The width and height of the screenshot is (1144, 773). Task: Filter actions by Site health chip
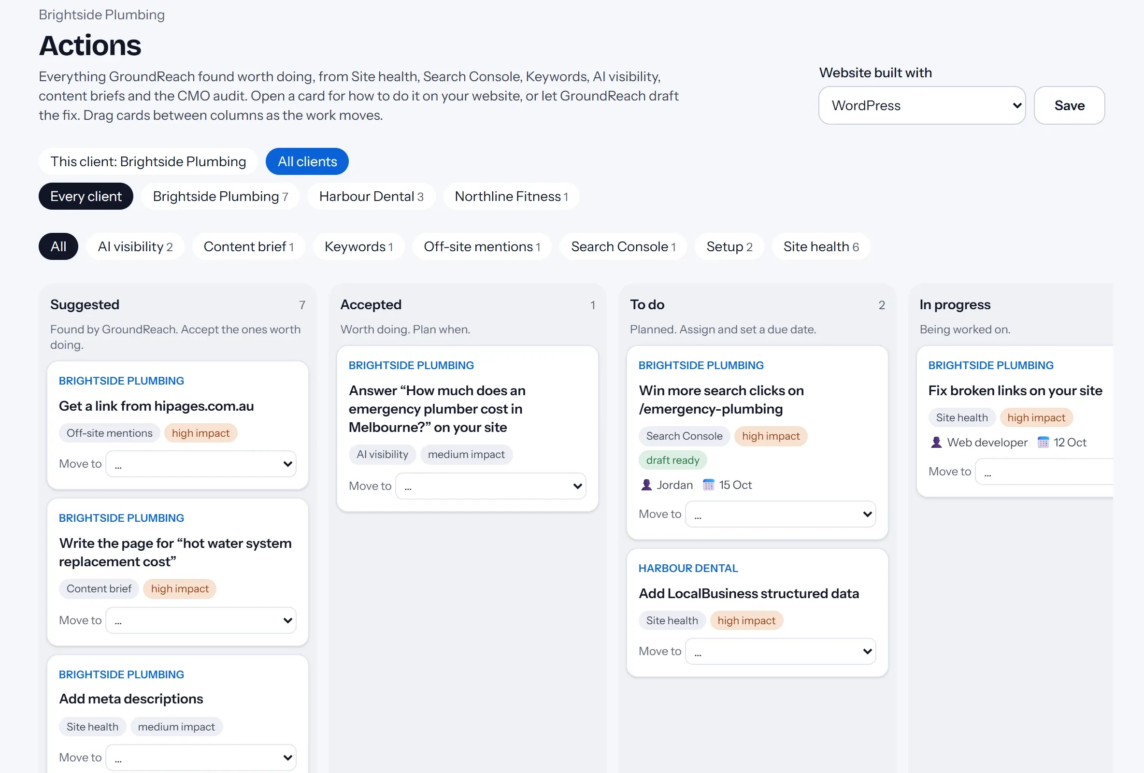click(821, 247)
